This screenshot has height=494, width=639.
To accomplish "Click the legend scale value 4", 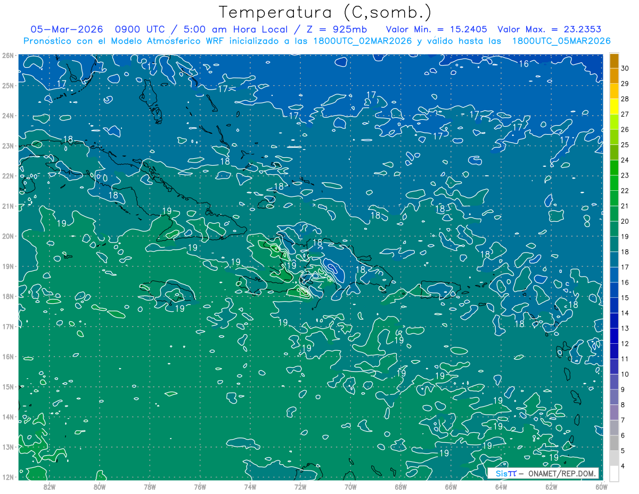I will (624, 466).
